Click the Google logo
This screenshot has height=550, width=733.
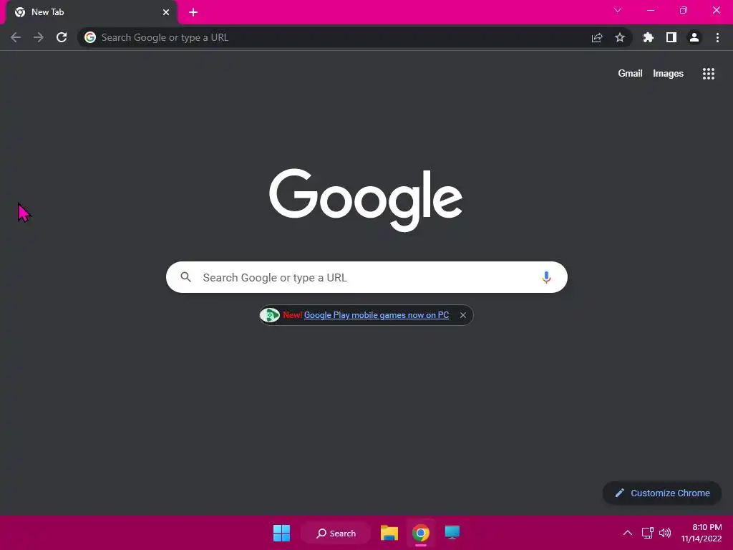(x=366, y=201)
